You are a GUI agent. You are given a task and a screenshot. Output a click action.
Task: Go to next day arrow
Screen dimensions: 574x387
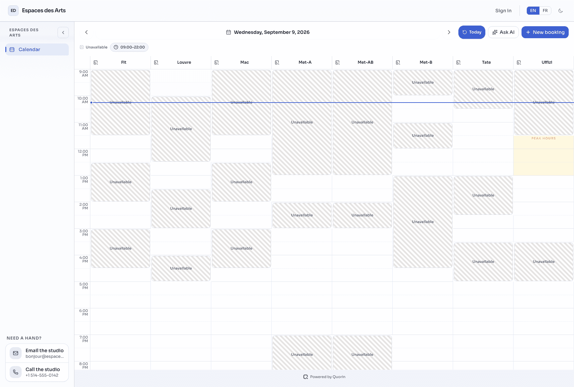(449, 32)
